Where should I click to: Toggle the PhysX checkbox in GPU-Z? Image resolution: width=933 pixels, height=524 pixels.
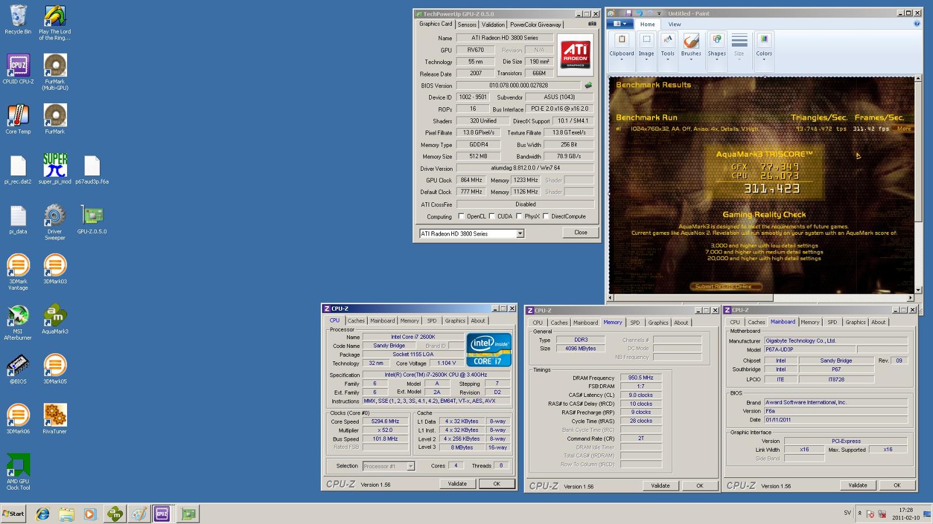tap(519, 216)
